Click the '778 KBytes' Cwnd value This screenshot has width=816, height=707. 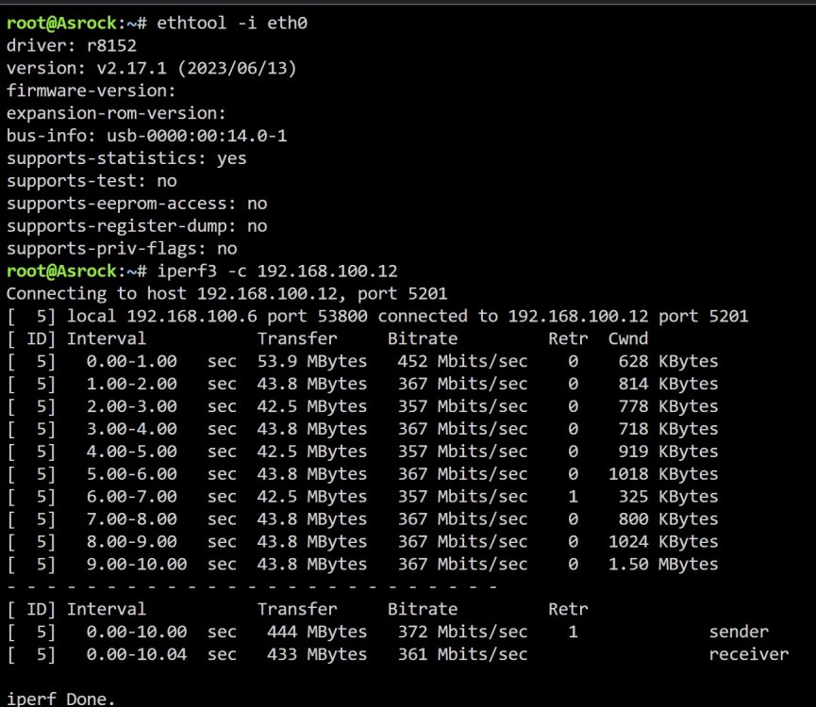668,406
